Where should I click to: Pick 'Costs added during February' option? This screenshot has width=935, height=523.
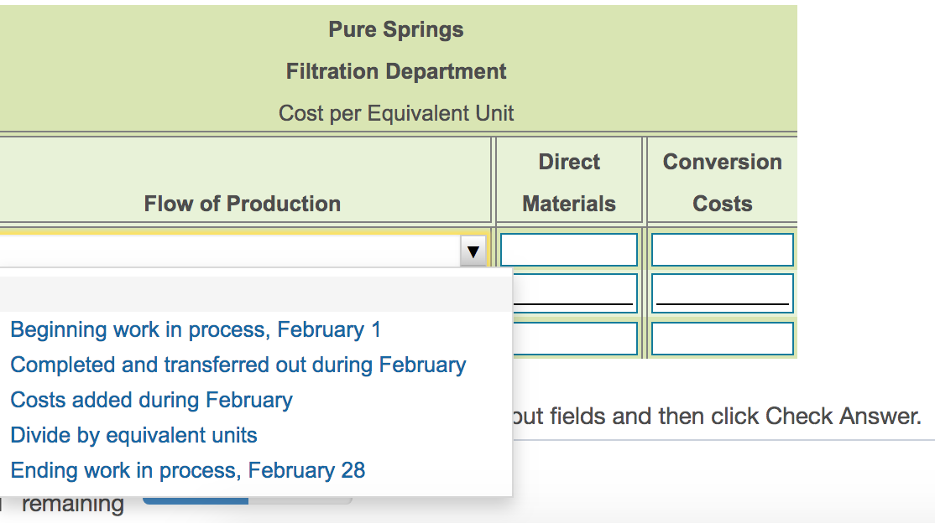pyautogui.click(x=152, y=400)
